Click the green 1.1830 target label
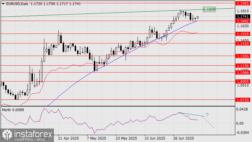252x142 pixels. pyautogui.click(x=209, y=10)
